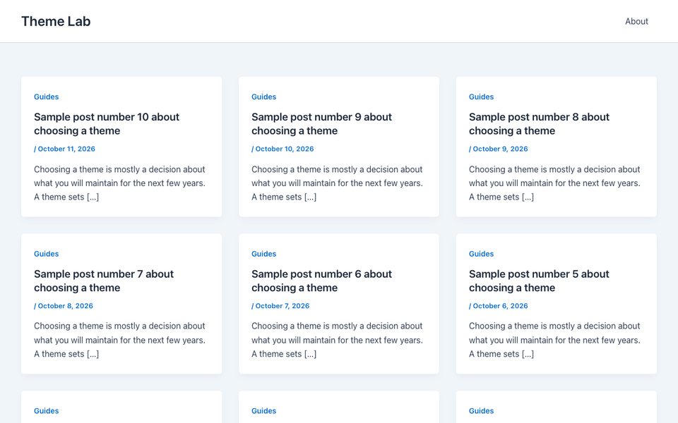Click the October 10, 2026 date
Viewport: 678px width, 423px height.
pos(285,149)
